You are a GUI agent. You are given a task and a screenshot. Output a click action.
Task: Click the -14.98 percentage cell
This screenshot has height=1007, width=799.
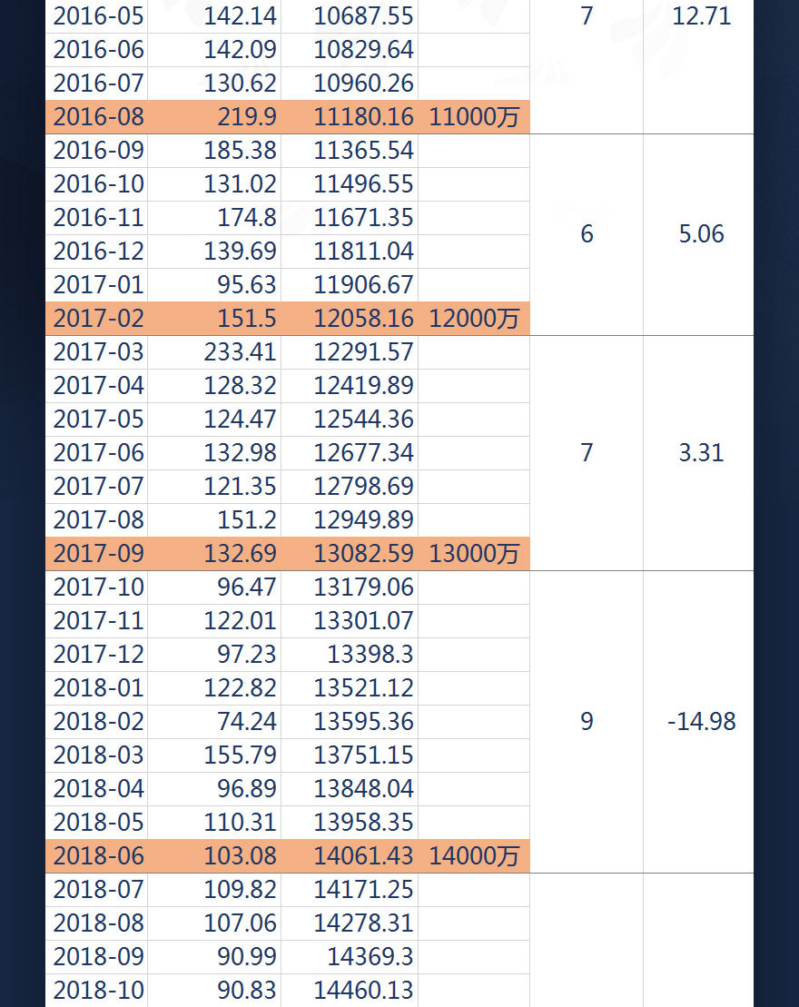[x=701, y=722]
